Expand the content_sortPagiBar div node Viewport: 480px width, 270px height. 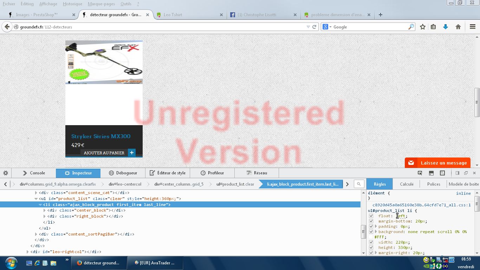tap(36, 234)
